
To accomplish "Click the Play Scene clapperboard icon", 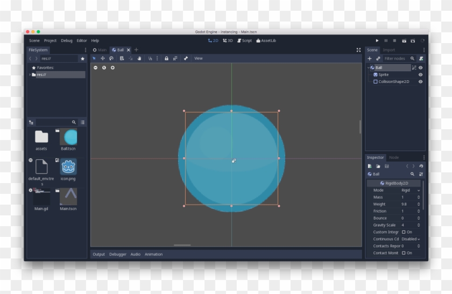I will point(404,40).
